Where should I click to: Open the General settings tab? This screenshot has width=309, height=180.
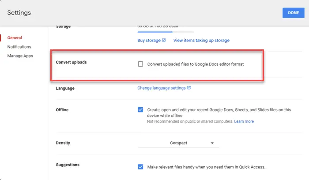click(x=15, y=38)
